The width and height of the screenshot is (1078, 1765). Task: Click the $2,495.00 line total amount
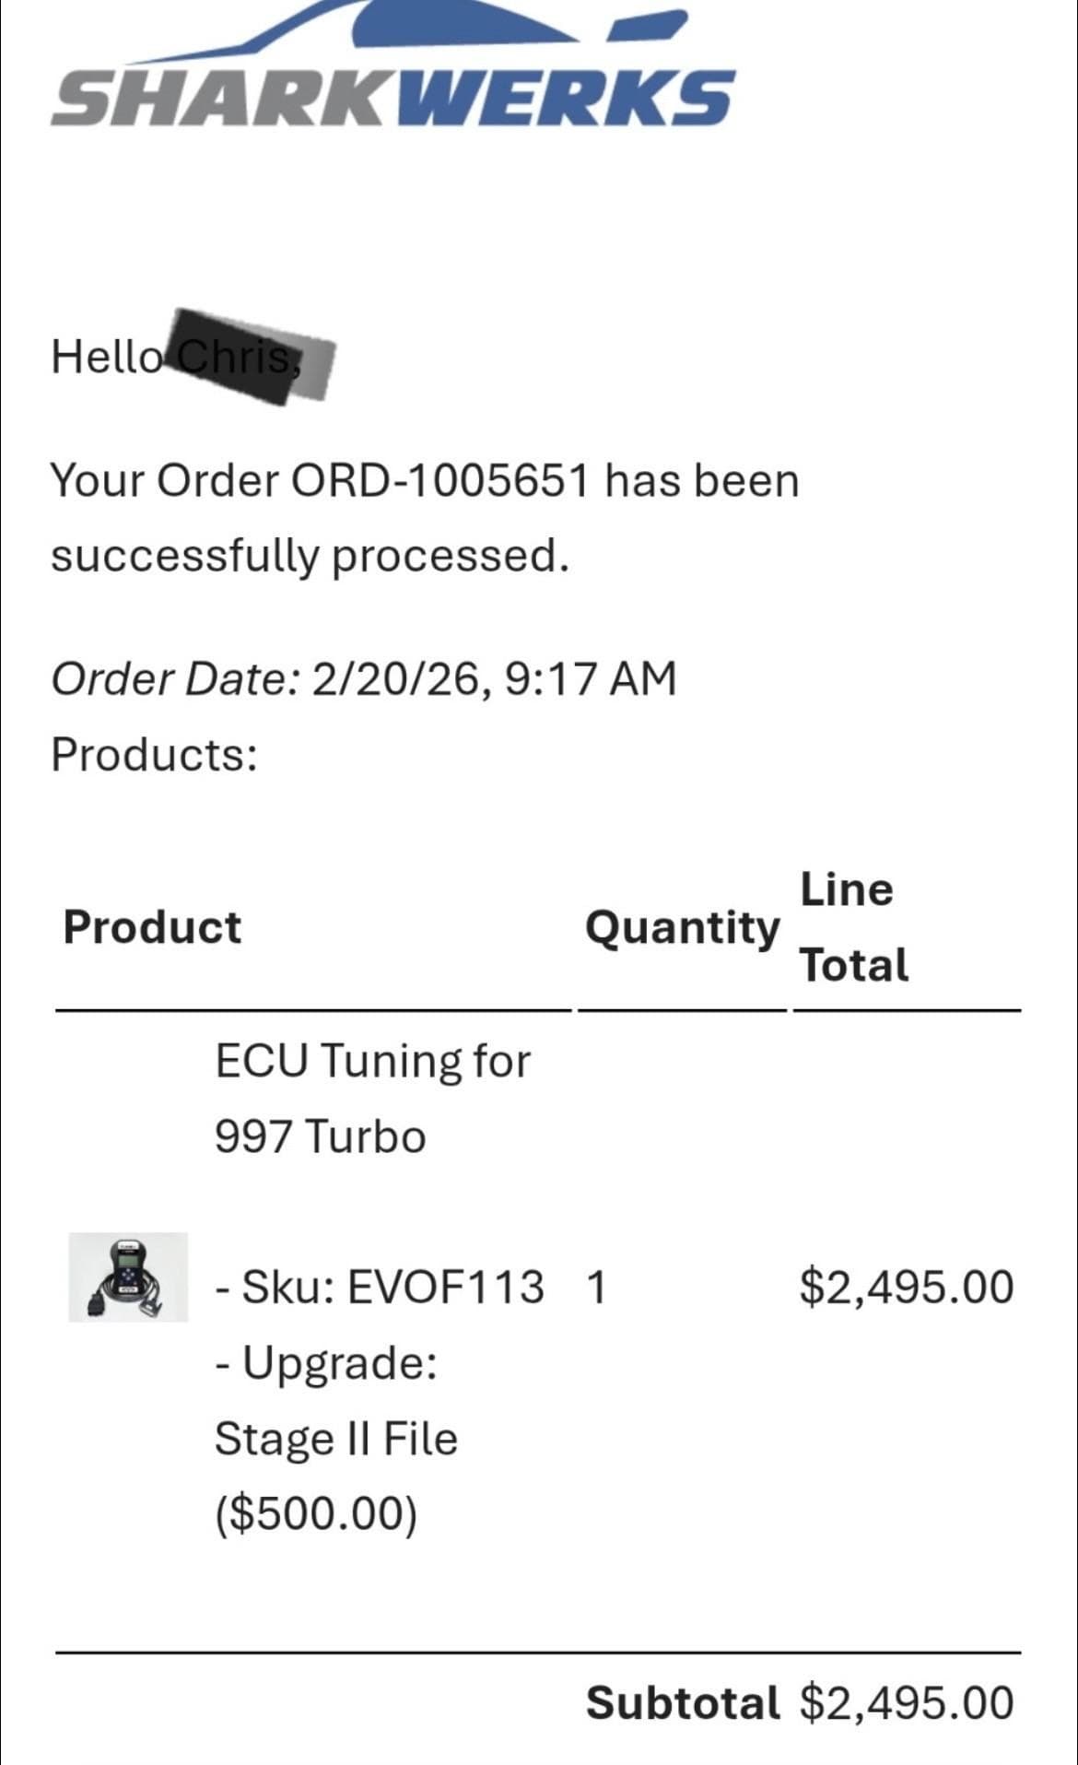pyautogui.click(x=907, y=1287)
